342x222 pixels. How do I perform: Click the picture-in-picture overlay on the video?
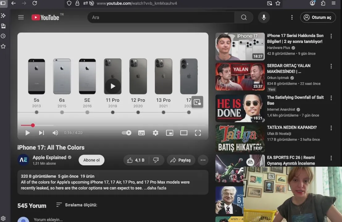197,102
